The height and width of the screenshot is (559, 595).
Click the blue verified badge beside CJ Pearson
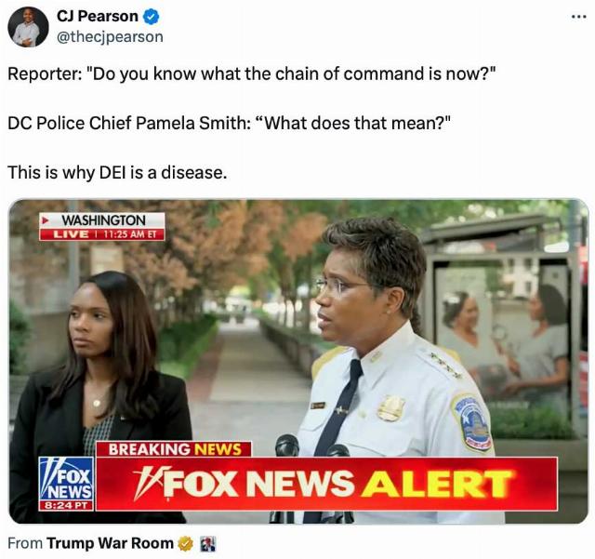pos(151,17)
